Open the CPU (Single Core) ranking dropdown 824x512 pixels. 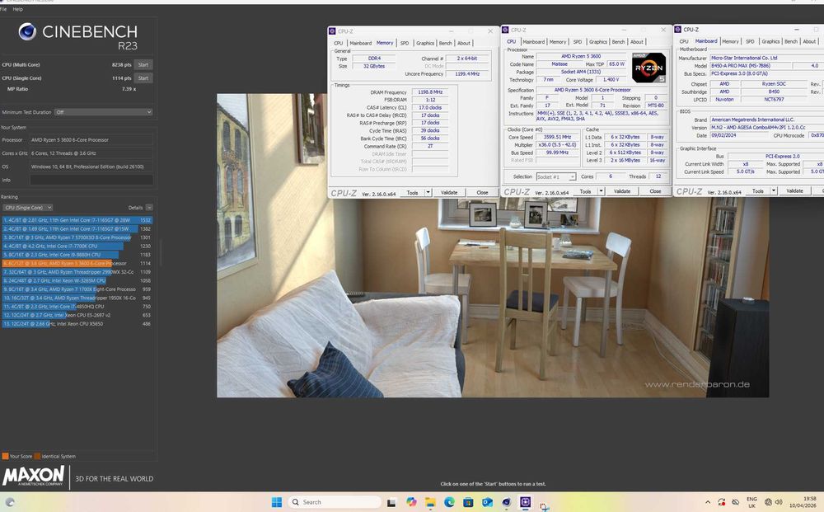point(27,208)
